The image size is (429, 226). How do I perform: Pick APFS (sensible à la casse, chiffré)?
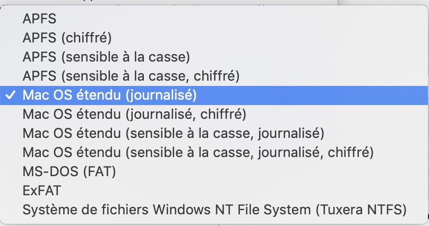point(131,76)
